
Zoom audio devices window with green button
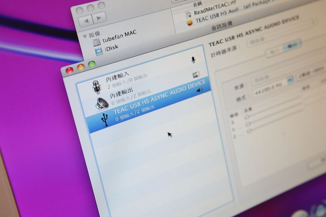(92, 64)
